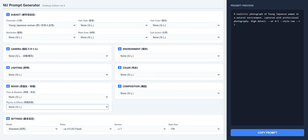Open the Sub Action (仕草) dropdown
The width and height of the screenshot is (308, 140).
tap(185, 37)
